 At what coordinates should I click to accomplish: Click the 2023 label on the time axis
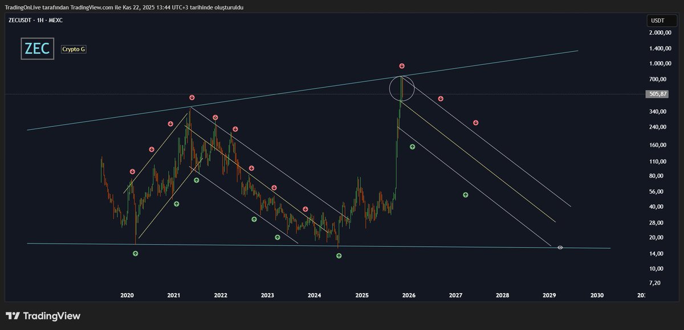pos(268,296)
